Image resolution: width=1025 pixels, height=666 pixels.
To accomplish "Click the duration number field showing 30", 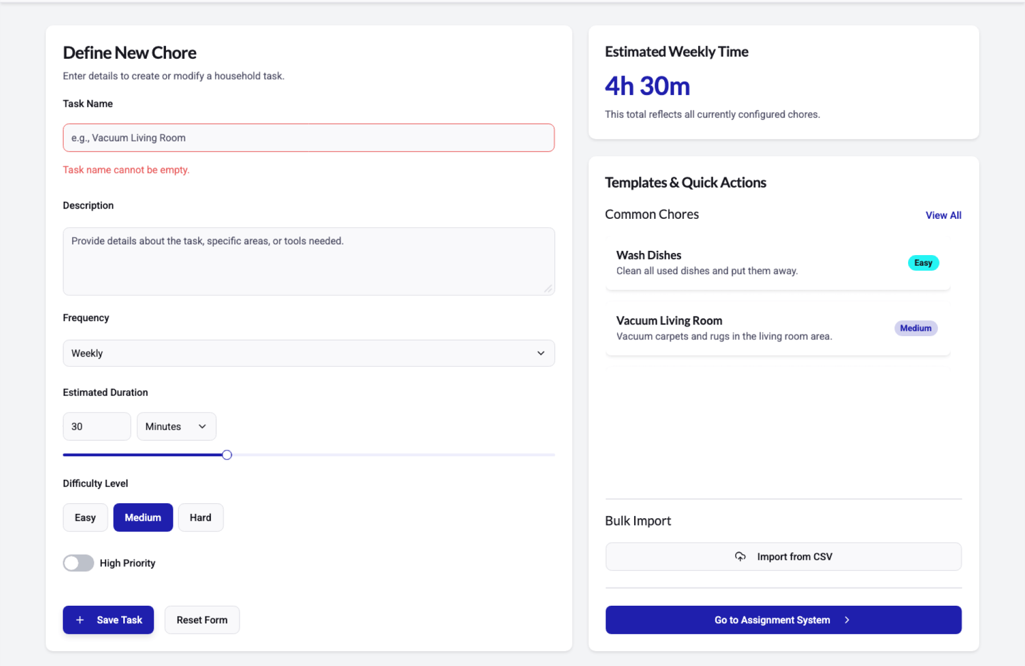I will [97, 426].
